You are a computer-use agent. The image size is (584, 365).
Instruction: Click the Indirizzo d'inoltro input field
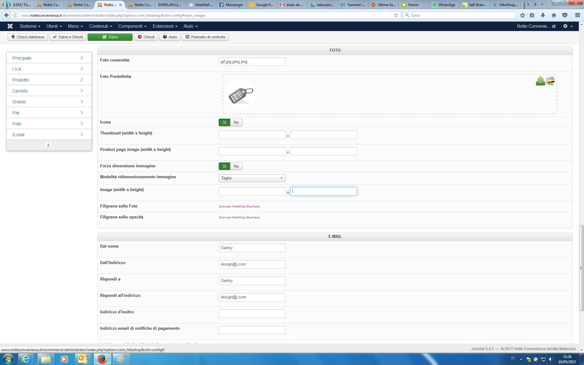pos(252,314)
